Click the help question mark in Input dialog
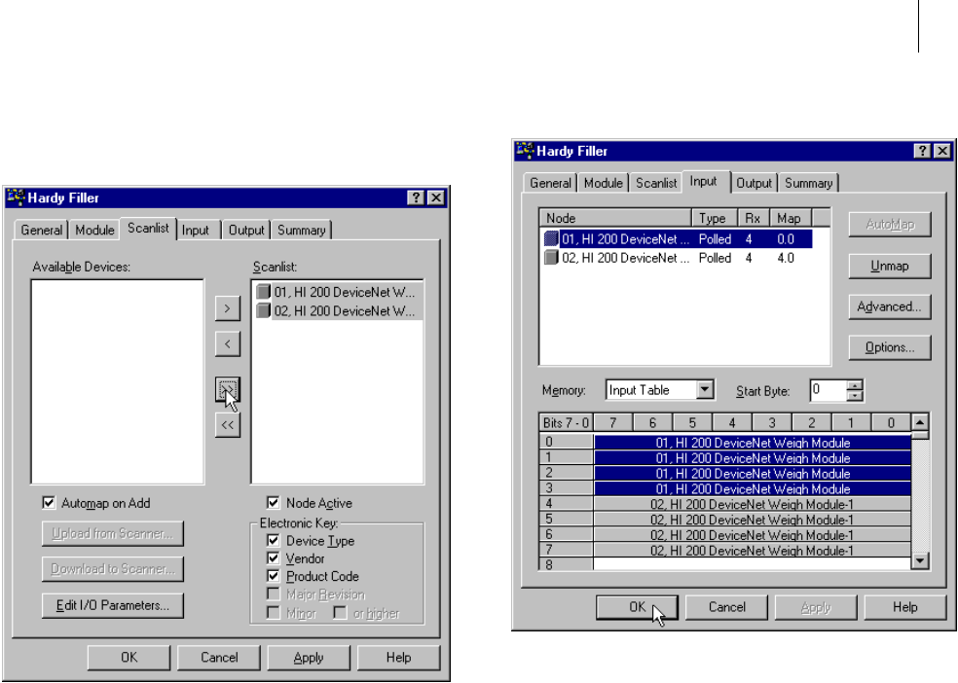This screenshot has width=958, height=683. [922, 151]
